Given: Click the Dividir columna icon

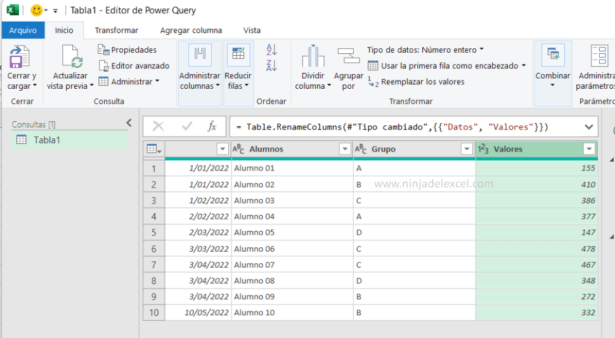Looking at the screenshot, I should pos(313,56).
